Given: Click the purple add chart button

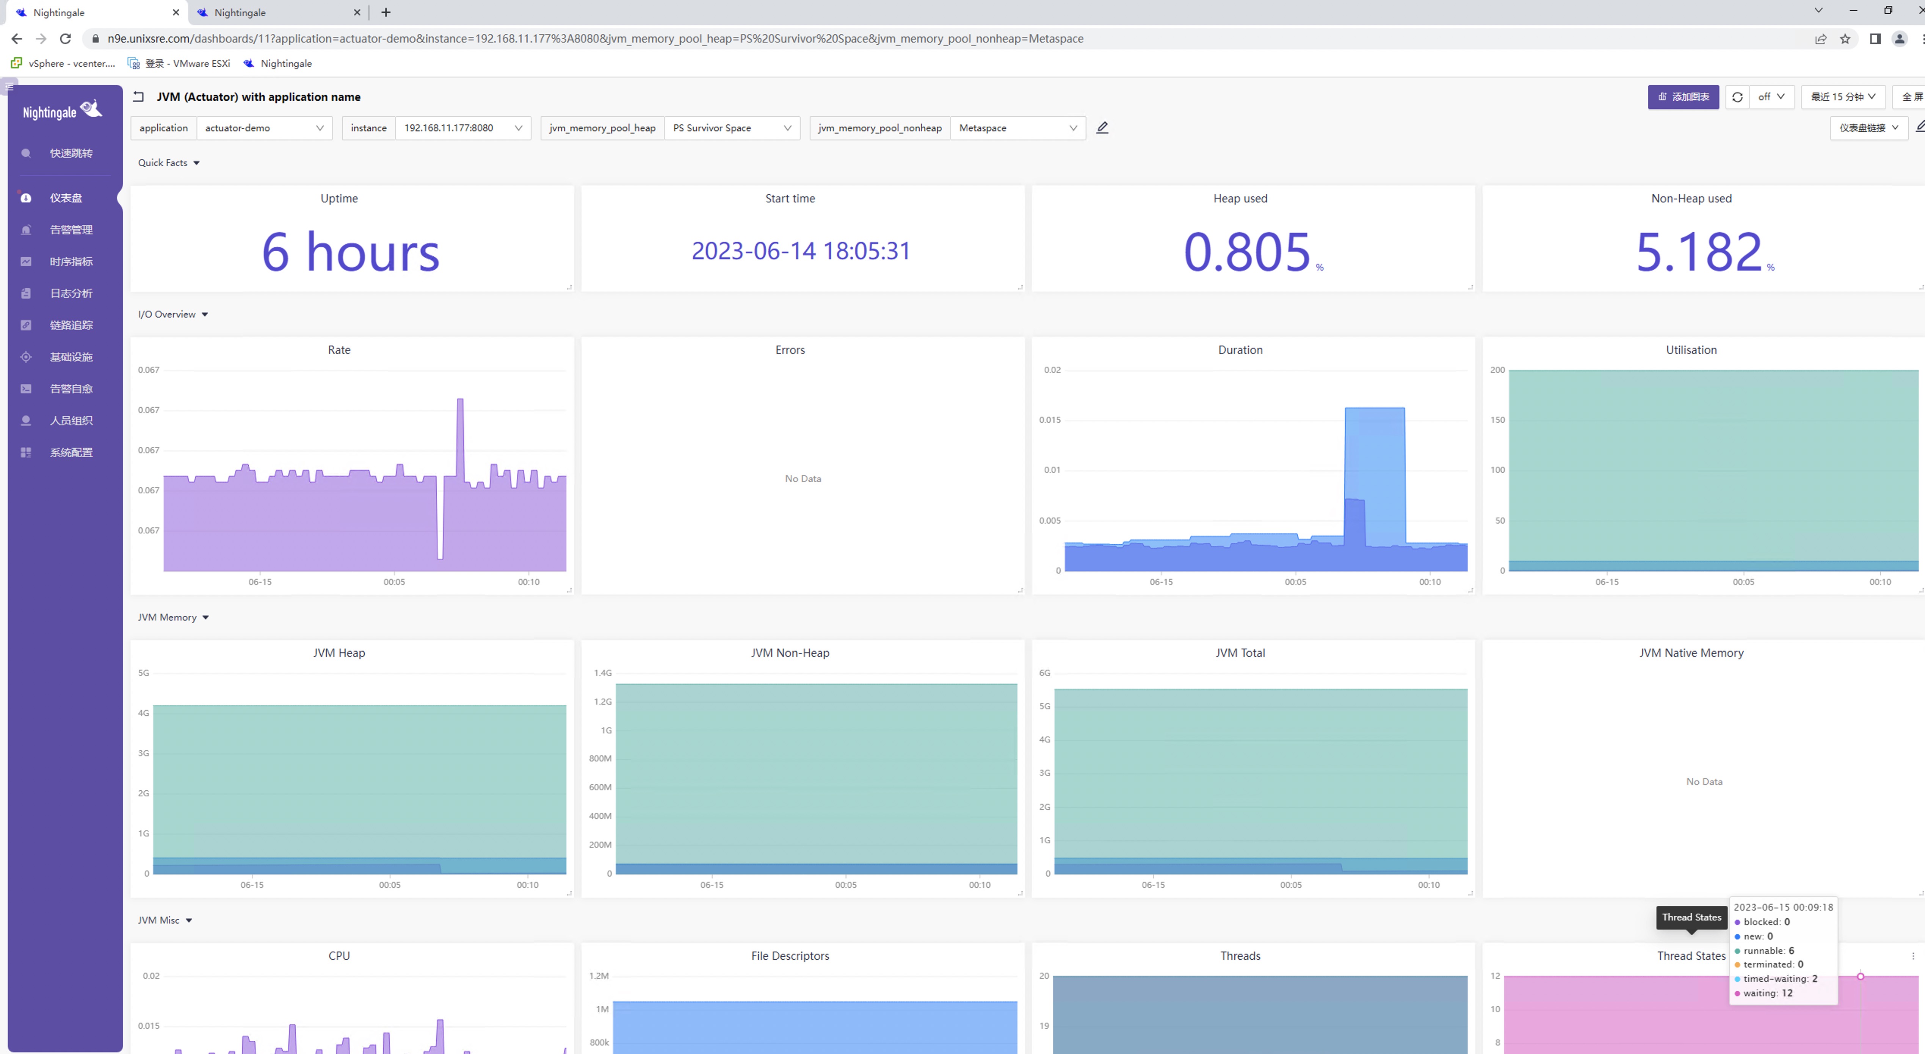Looking at the screenshot, I should (1683, 97).
